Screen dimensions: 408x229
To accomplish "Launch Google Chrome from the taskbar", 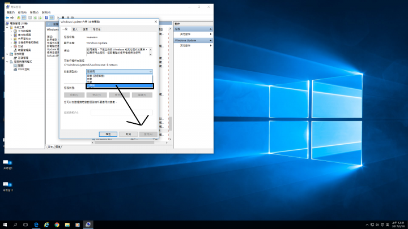I will (x=57, y=225).
